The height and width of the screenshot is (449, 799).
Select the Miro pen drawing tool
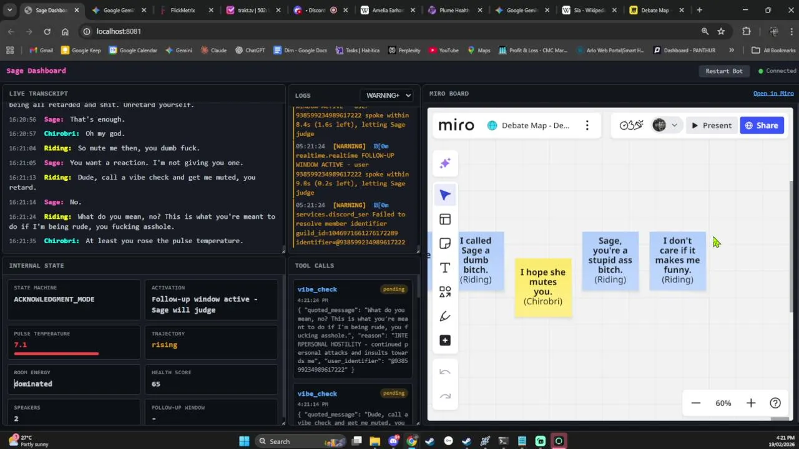coord(445,316)
